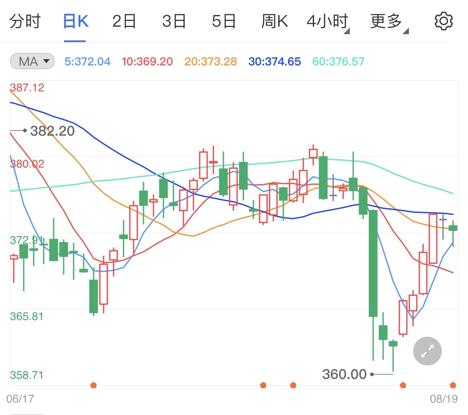Open the 2日 chart view

(124, 21)
